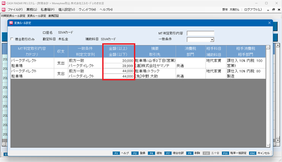Select the 駐車場:トラック summary cell
The height and width of the screenshot is (162, 282).
click(155, 71)
